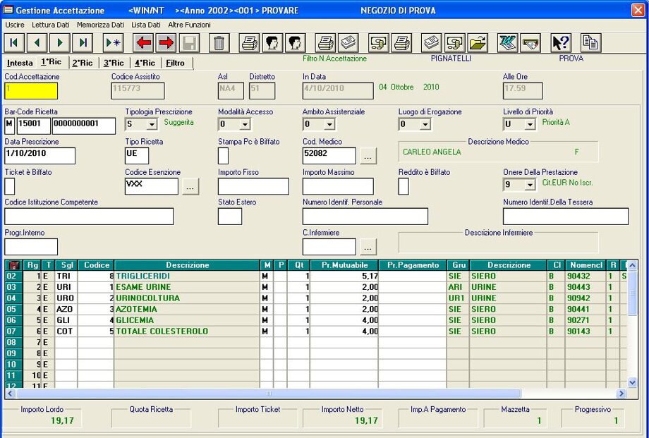This screenshot has width=649, height=438.
Task: Open the Onere Della Prestazione dropdown
Action: pyautogui.click(x=529, y=185)
